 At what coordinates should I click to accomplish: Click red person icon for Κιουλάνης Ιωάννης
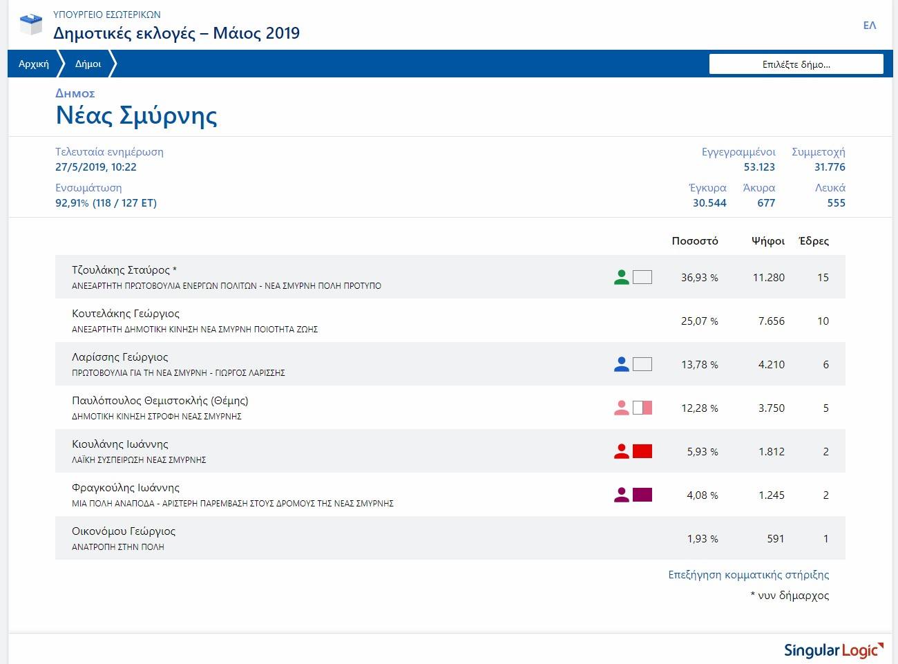pyautogui.click(x=621, y=451)
